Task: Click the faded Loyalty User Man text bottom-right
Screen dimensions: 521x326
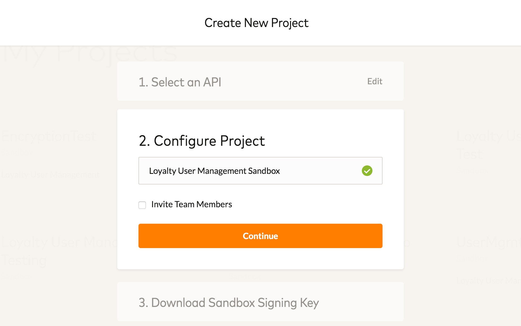Action: tap(488, 280)
